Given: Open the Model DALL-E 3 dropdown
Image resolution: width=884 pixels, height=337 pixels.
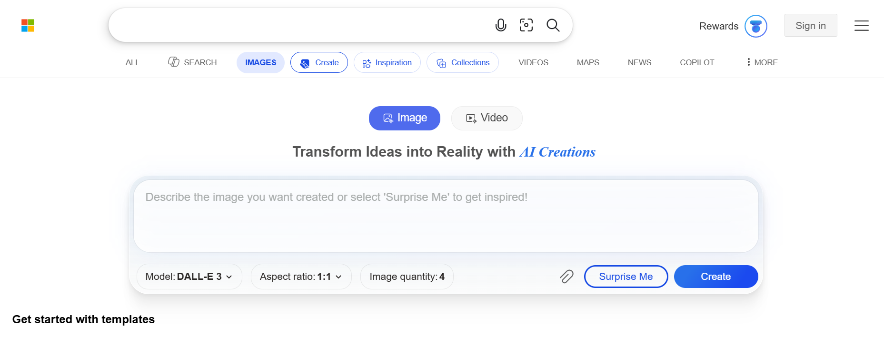Looking at the screenshot, I should click(x=189, y=277).
